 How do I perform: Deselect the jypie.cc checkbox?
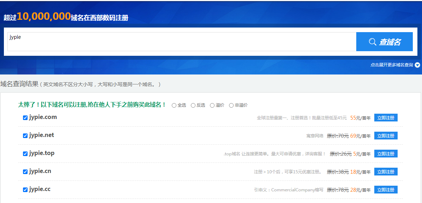point(25,190)
